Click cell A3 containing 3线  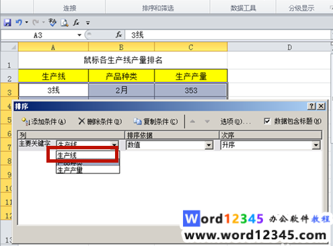point(53,90)
